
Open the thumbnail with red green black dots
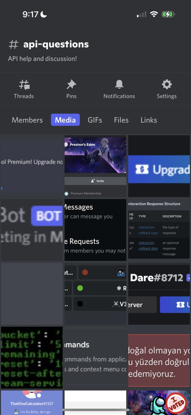click(95, 294)
